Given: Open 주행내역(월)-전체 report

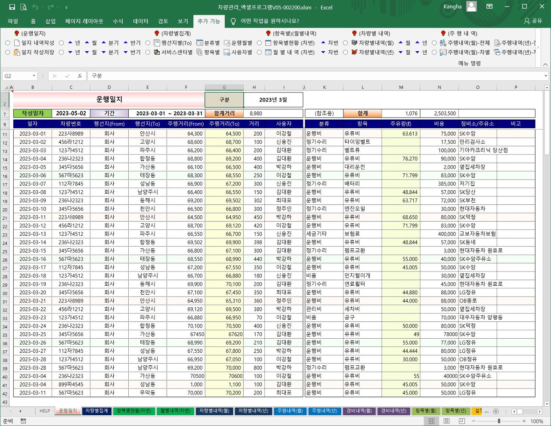Looking at the screenshot, I should [x=465, y=43].
